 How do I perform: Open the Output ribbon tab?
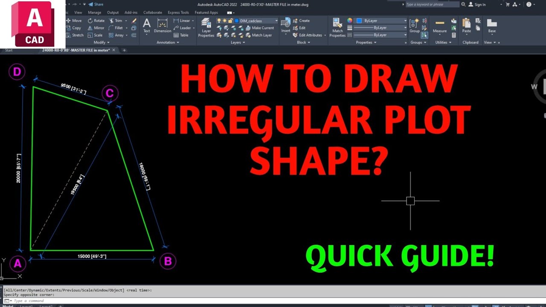point(113,12)
